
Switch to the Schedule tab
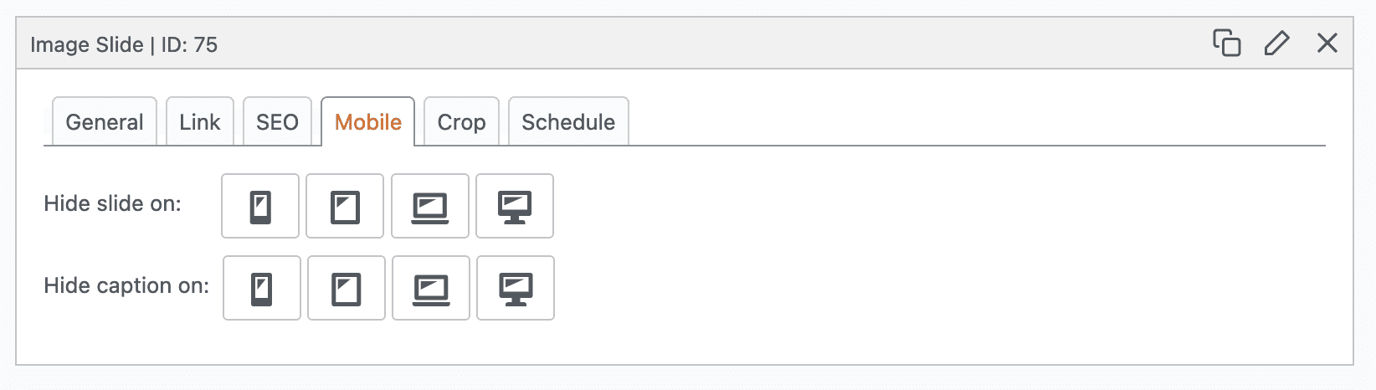568,122
